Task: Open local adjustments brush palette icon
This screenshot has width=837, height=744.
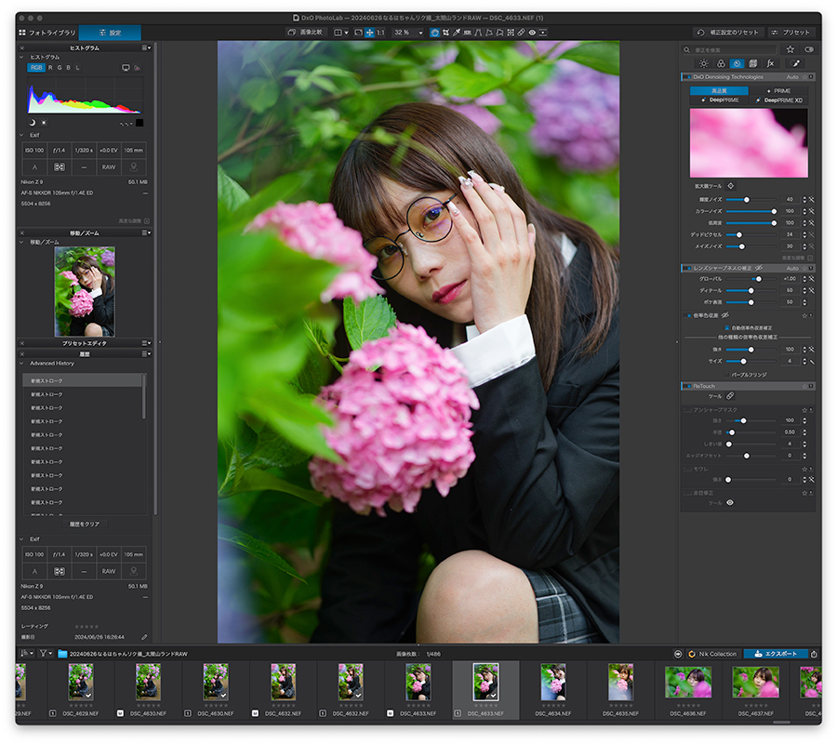Action: [795, 63]
